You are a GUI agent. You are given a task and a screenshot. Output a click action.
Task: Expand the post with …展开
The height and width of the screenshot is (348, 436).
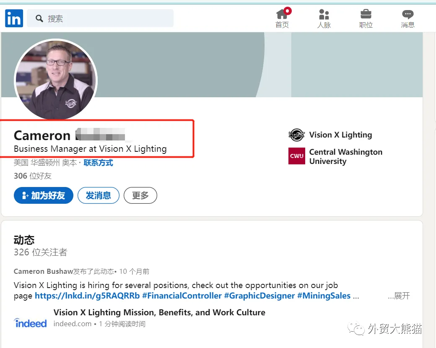399,296
